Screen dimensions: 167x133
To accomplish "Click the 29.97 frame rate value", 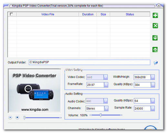I will coord(91,85).
